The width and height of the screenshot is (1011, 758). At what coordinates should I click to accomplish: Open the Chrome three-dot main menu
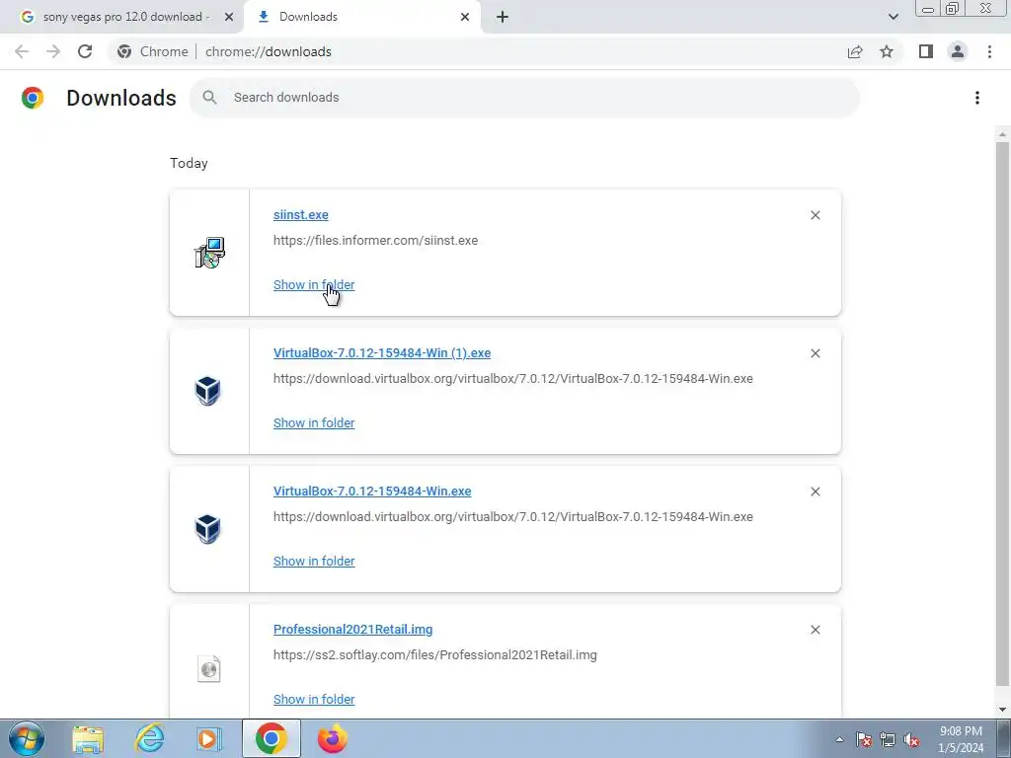pos(989,51)
